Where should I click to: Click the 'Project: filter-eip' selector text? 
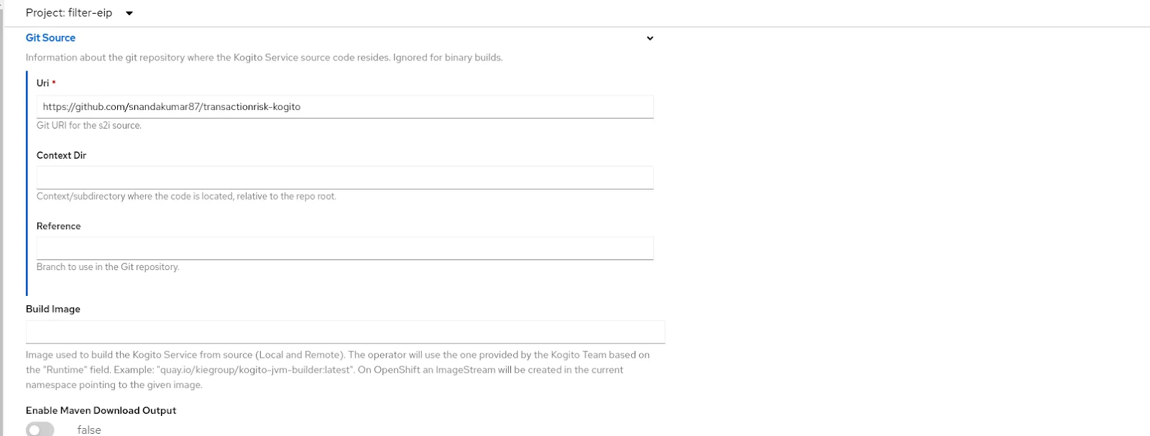point(69,13)
